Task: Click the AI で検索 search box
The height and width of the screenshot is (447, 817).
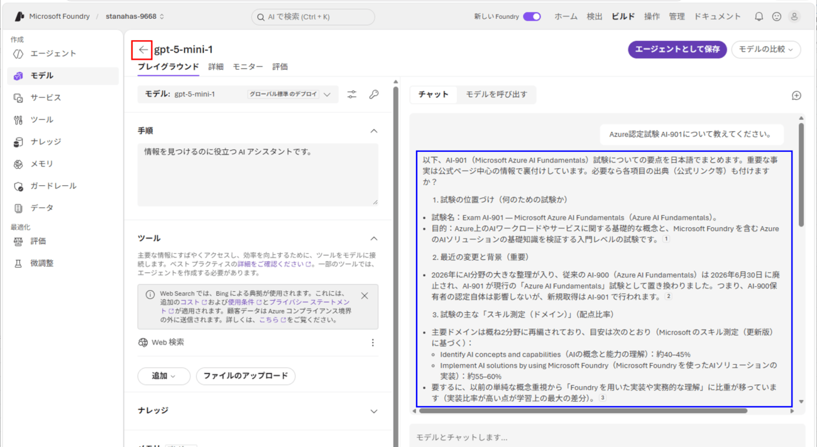Action: coord(313,16)
